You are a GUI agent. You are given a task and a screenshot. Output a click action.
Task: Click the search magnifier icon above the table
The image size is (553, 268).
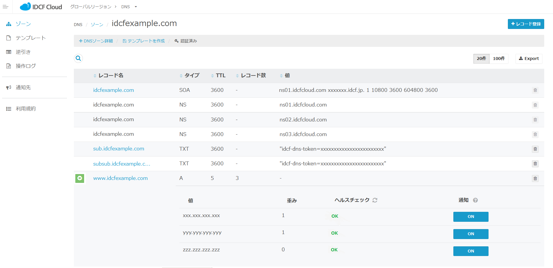pyautogui.click(x=78, y=59)
